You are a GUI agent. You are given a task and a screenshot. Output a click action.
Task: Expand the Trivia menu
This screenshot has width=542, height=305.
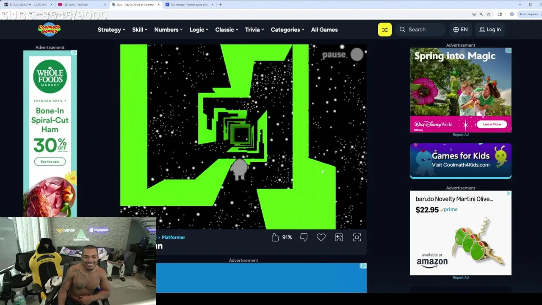254,30
